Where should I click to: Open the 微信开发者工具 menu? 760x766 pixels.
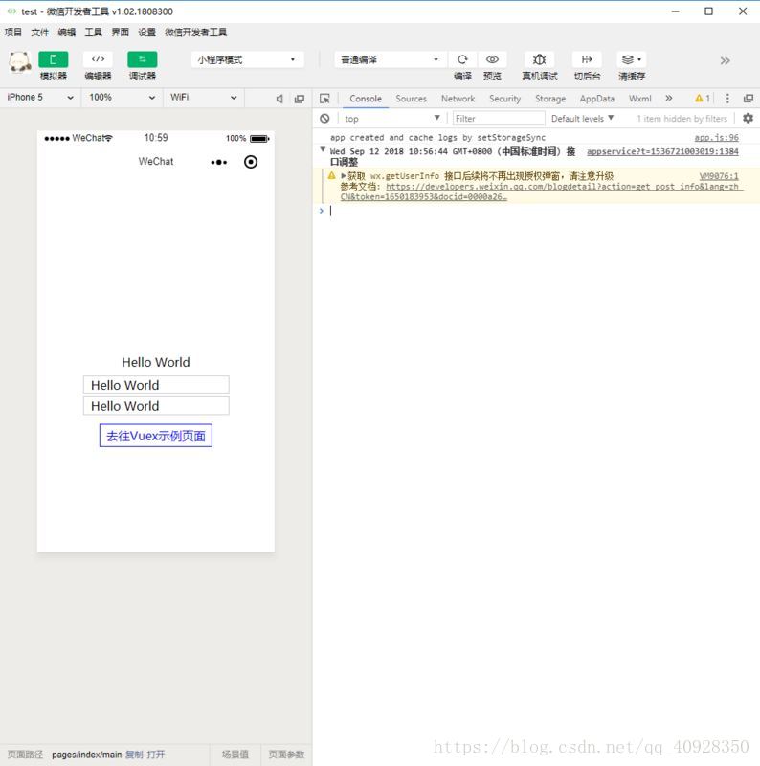pyautogui.click(x=196, y=33)
